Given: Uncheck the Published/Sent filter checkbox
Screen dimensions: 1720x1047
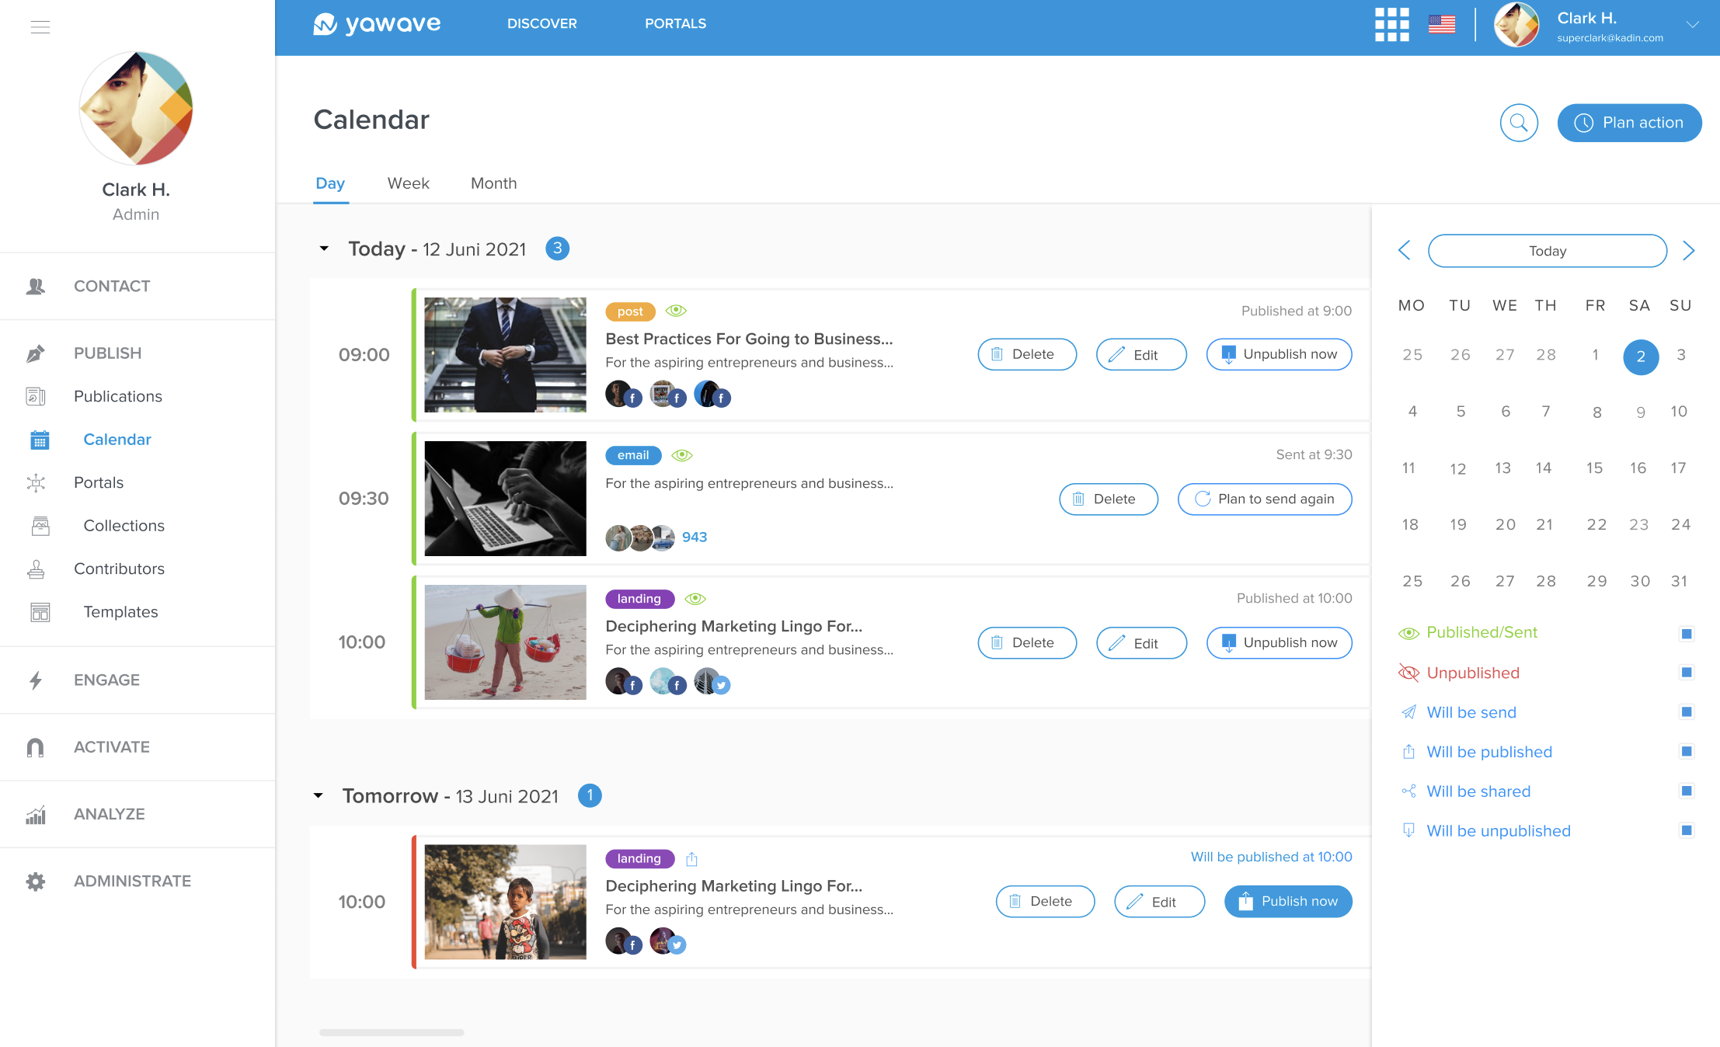Looking at the screenshot, I should click(1686, 633).
